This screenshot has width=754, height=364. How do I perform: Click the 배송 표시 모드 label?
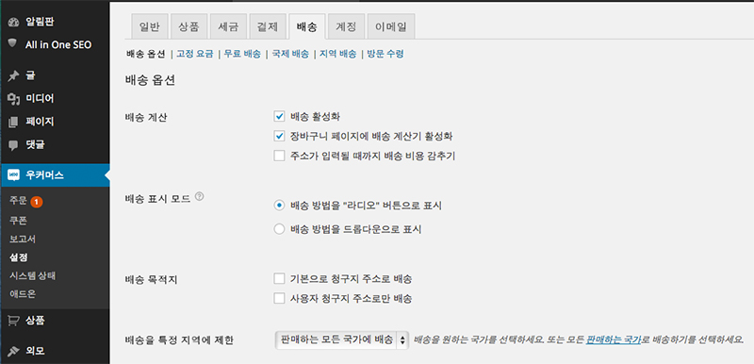157,199
